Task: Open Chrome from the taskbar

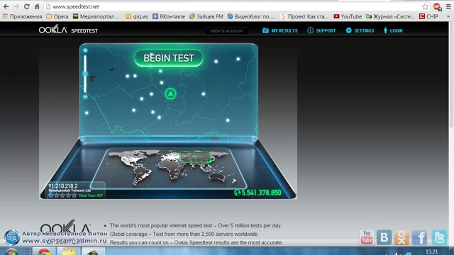Action: [43, 251]
